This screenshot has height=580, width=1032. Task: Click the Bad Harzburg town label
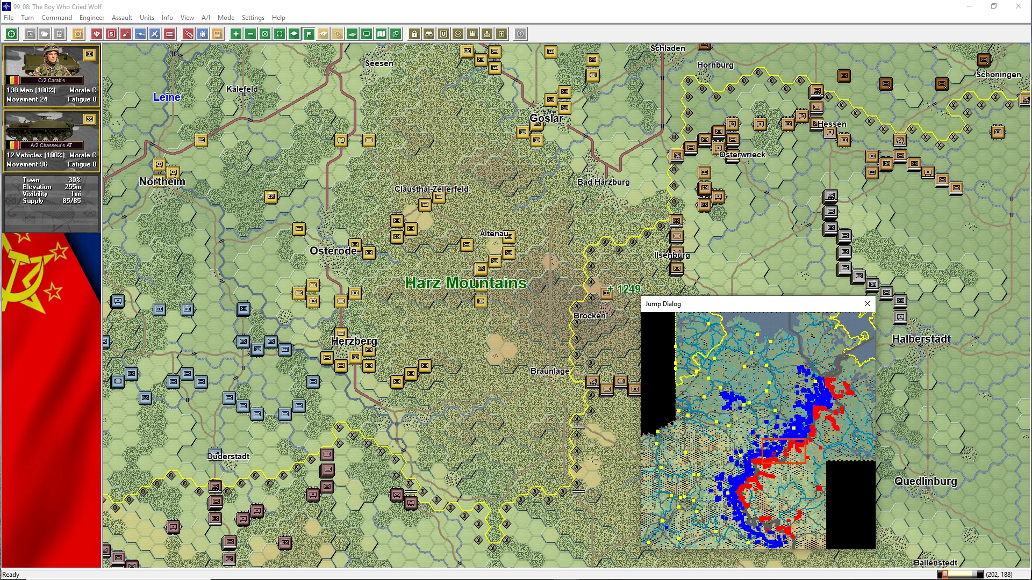coord(604,182)
